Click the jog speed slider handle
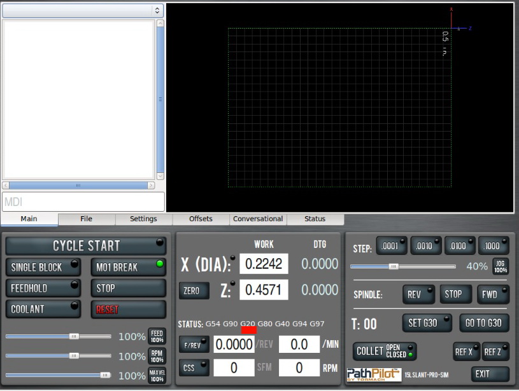 tap(394, 266)
